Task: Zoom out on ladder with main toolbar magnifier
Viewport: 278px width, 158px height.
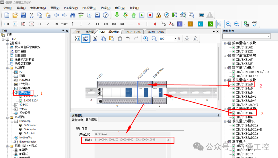Action: (x=237, y=24)
